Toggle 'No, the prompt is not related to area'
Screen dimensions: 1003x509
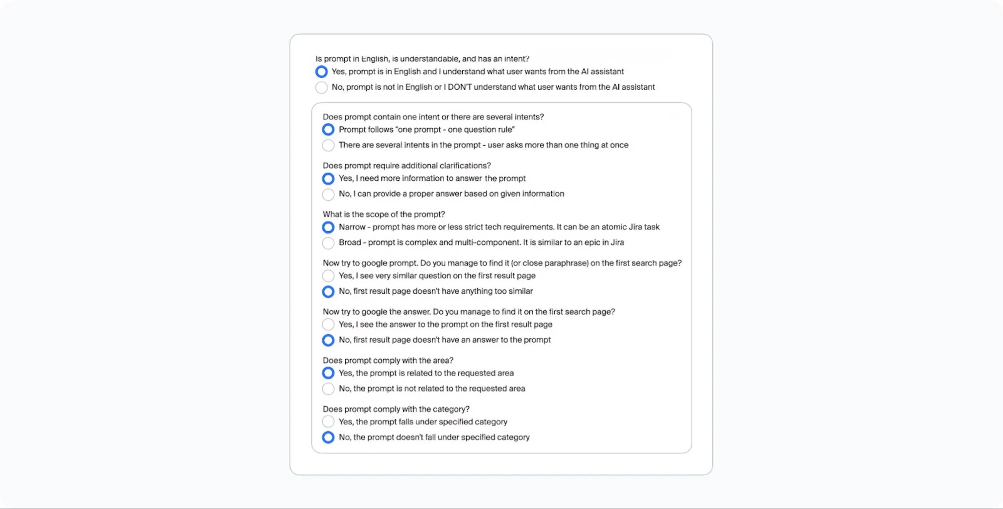(x=328, y=388)
